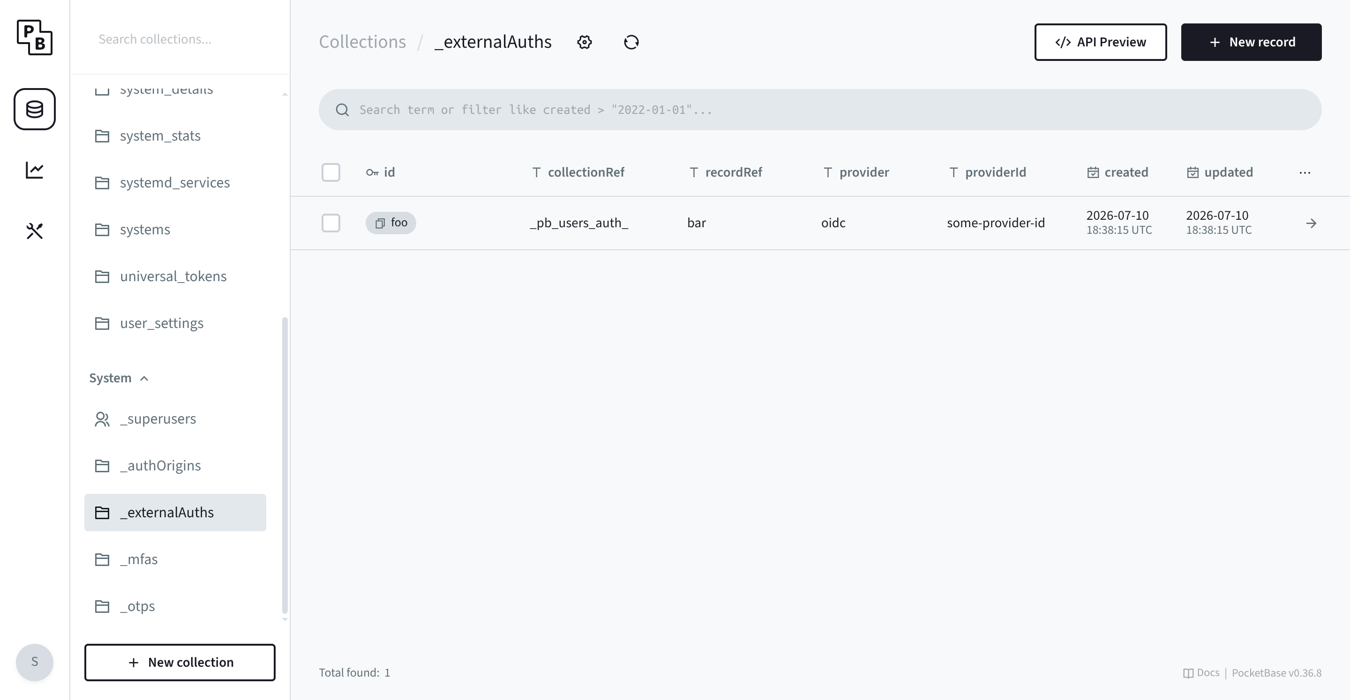Open the Logs chart icon in the sidebar
The image size is (1350, 700).
35,170
